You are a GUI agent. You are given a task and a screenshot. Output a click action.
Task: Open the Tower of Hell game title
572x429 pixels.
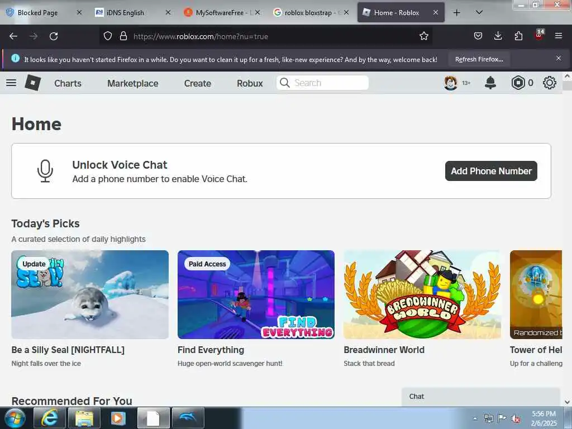[x=536, y=350]
